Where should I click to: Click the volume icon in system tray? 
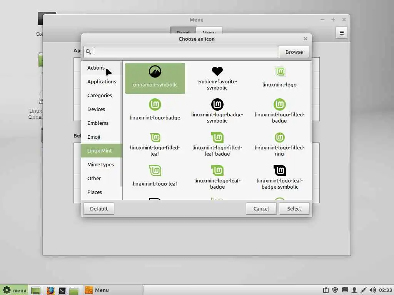[x=372, y=290]
